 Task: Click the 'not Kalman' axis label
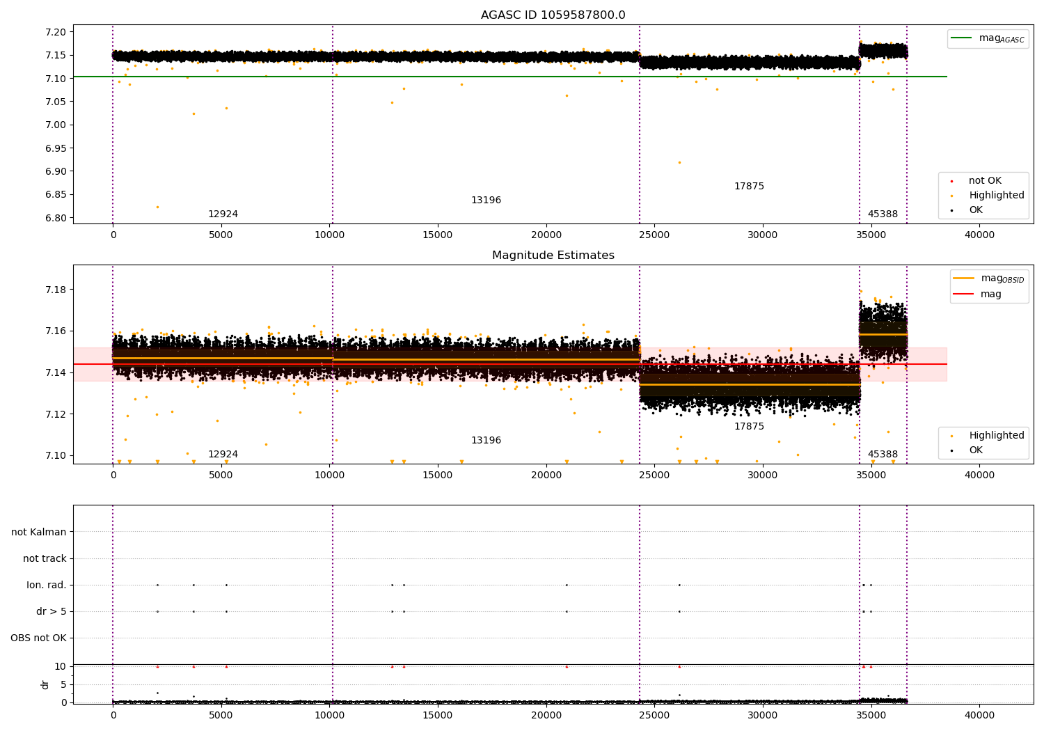click(39, 533)
